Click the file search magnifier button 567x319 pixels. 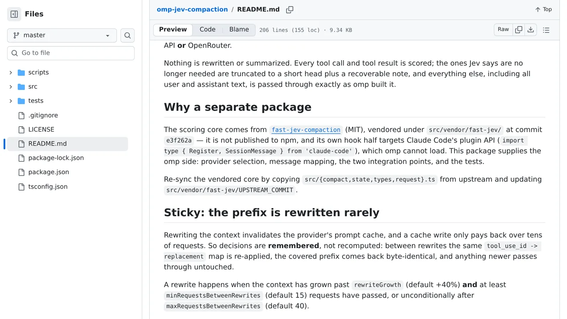click(x=128, y=35)
